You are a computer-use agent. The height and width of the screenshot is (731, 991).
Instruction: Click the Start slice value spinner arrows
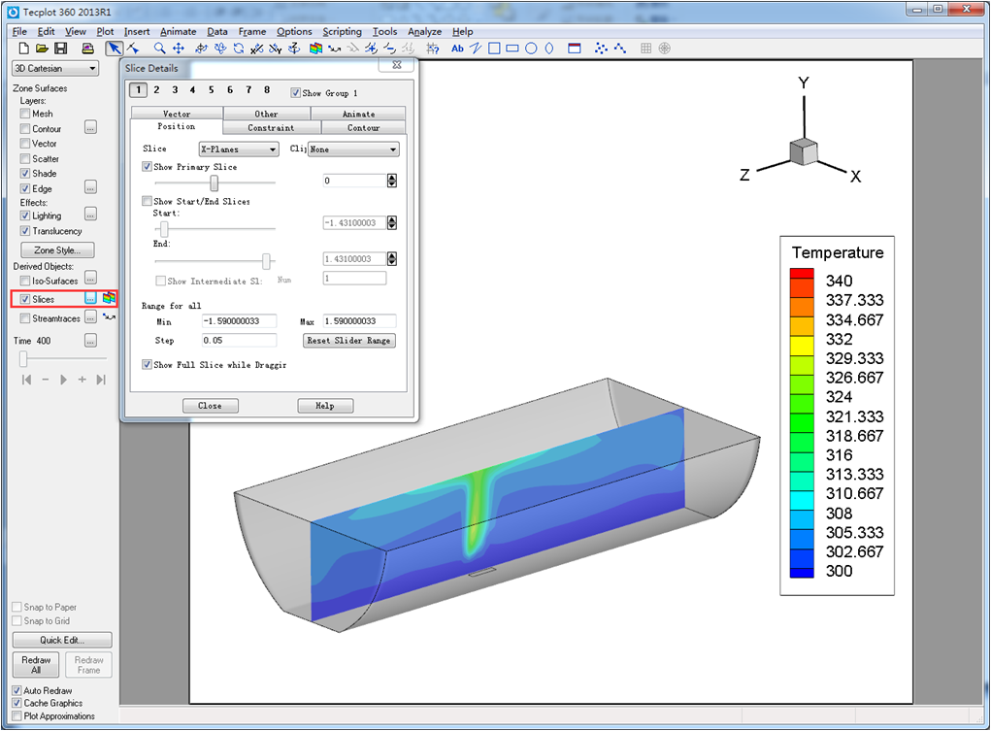(392, 222)
